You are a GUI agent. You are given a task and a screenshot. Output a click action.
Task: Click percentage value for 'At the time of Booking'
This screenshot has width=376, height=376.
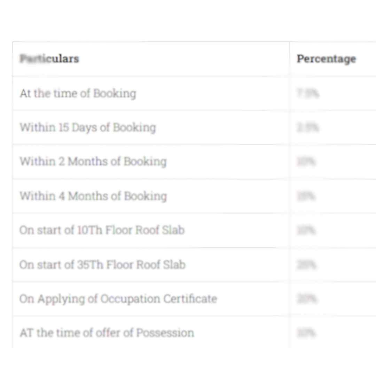tap(308, 93)
